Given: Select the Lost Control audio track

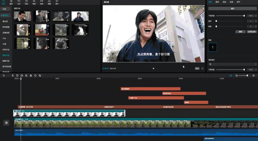Looking at the screenshot, I should (136, 132).
